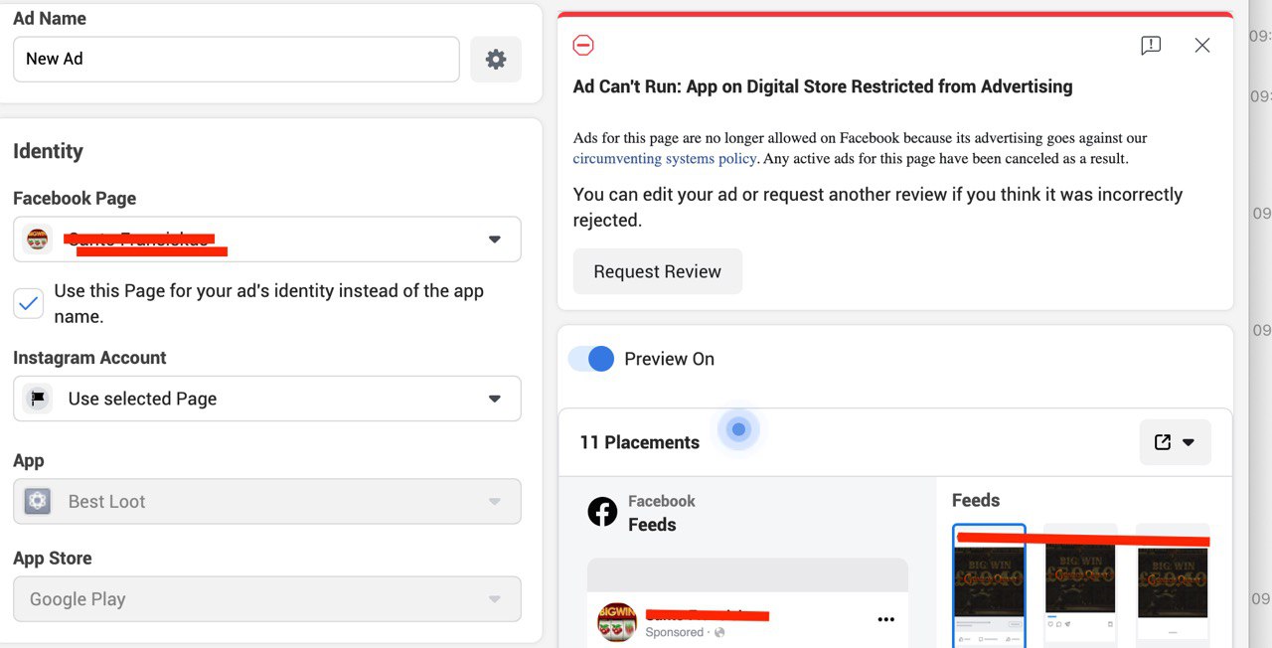
Task: Open the report feedback icon in alert
Action: 1150,46
